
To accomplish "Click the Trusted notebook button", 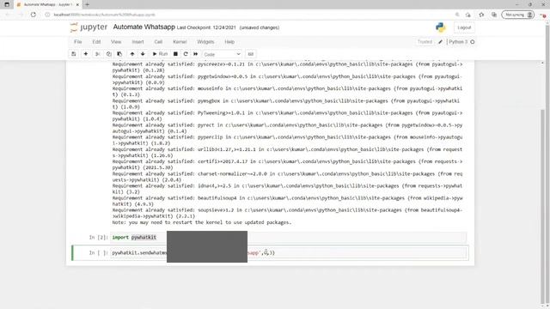I will coord(425,42).
